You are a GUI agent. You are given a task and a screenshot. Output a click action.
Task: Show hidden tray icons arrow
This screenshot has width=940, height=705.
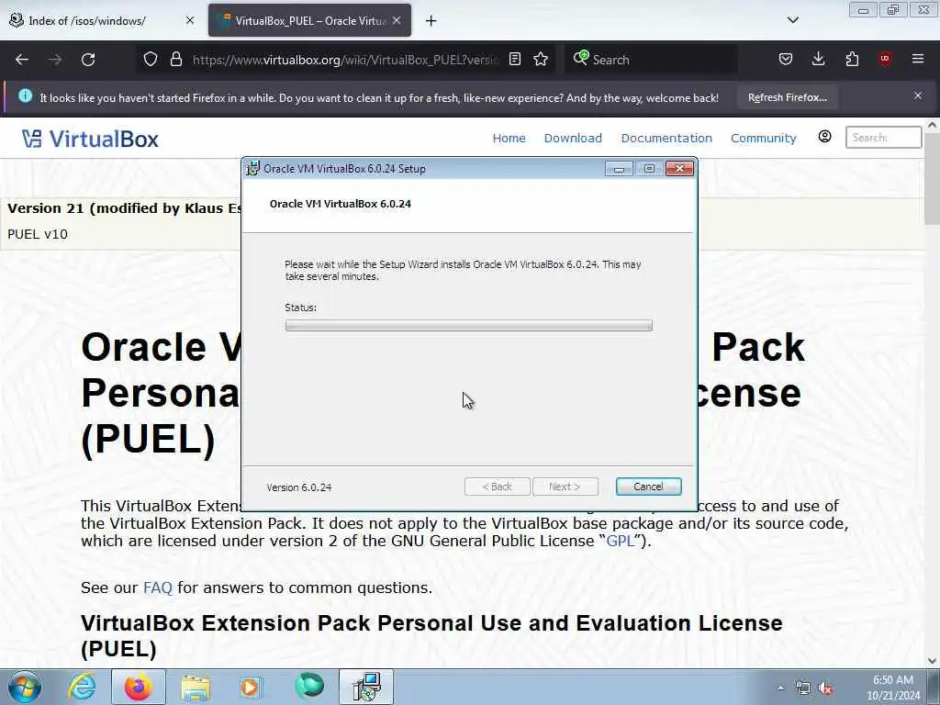pos(780,688)
